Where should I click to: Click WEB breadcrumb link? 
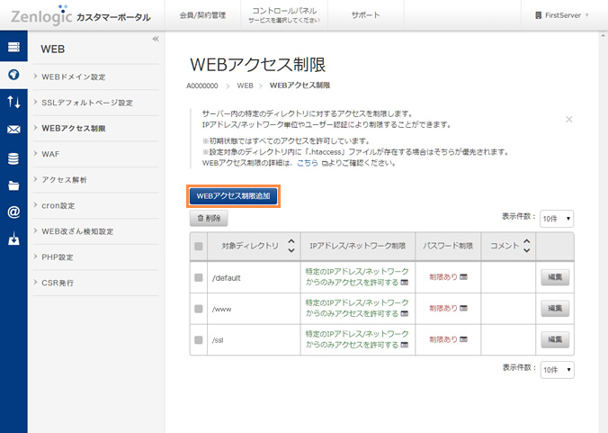point(245,86)
